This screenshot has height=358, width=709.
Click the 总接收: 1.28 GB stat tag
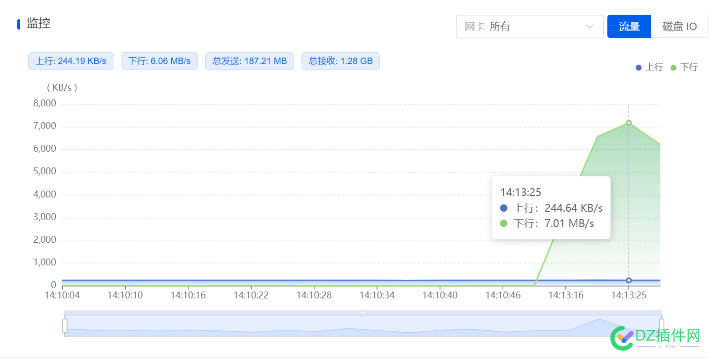[x=340, y=61]
